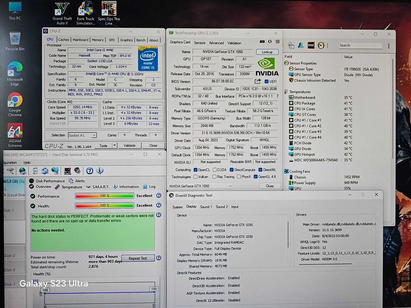Open the AIDA64 Extreme desktop shortcut
The width and height of the screenshot is (411, 308).
pyautogui.click(x=15, y=136)
